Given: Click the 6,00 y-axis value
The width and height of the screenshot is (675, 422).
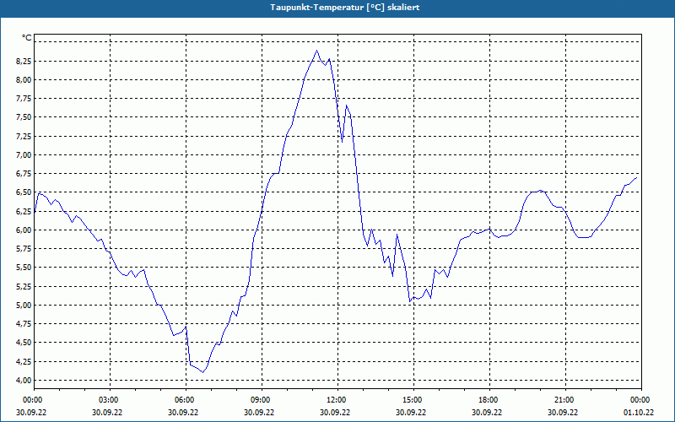Looking at the screenshot, I should [24, 230].
